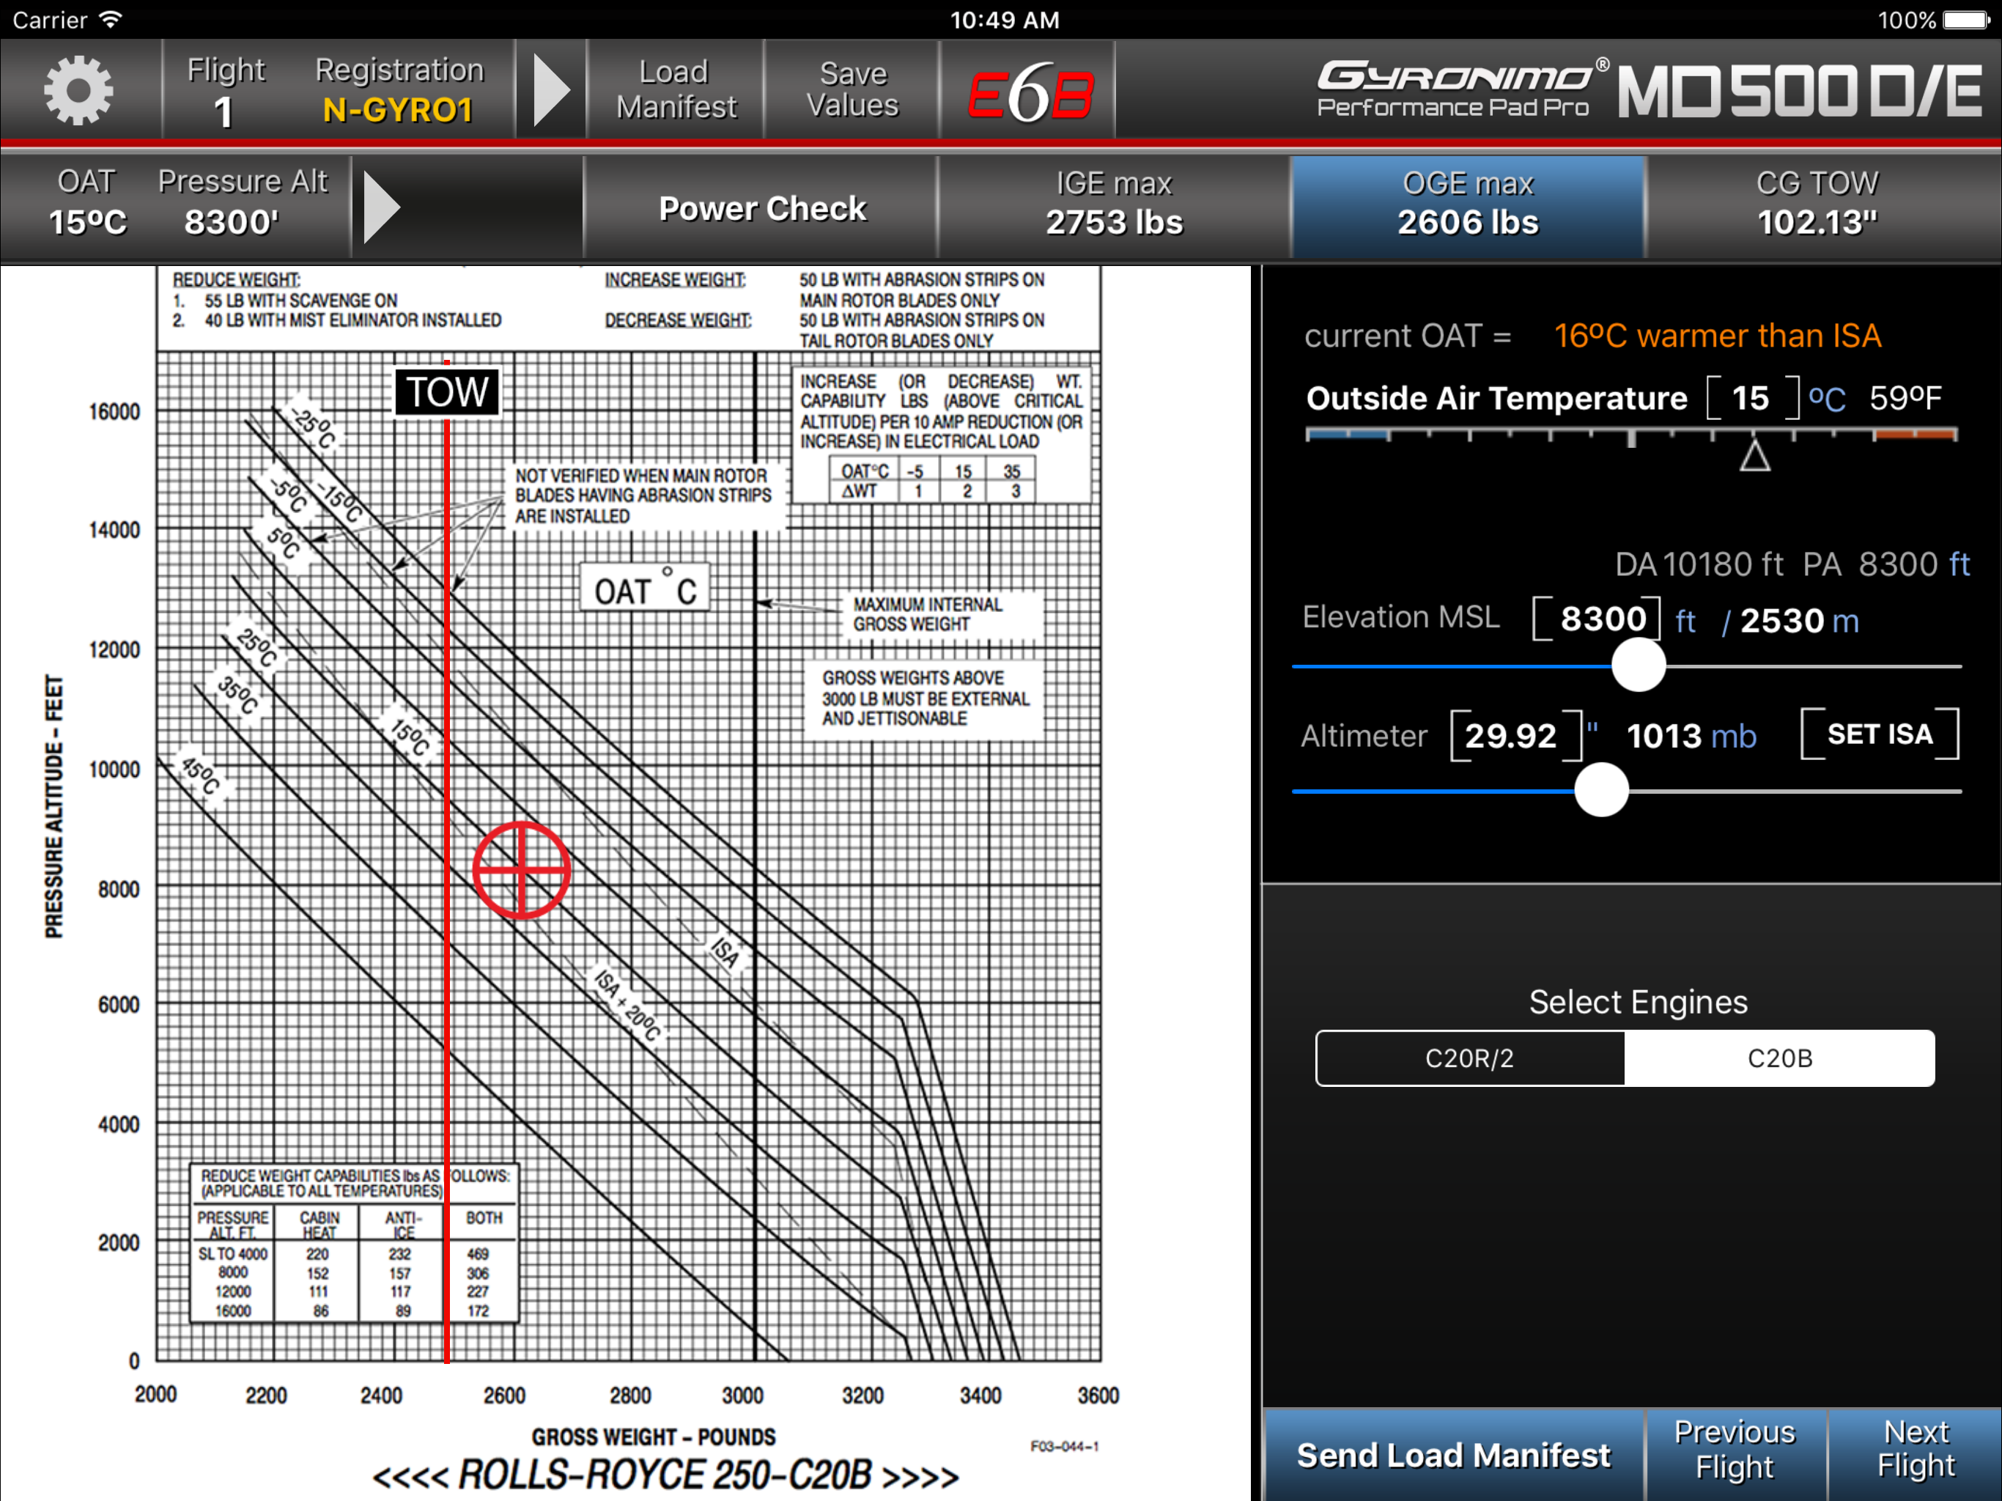The width and height of the screenshot is (2002, 1501).
Task: Open the E6B calculator
Action: click(x=1030, y=91)
